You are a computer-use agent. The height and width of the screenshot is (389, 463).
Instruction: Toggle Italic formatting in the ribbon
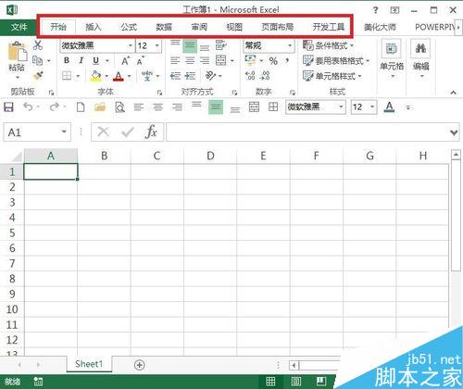(81, 60)
